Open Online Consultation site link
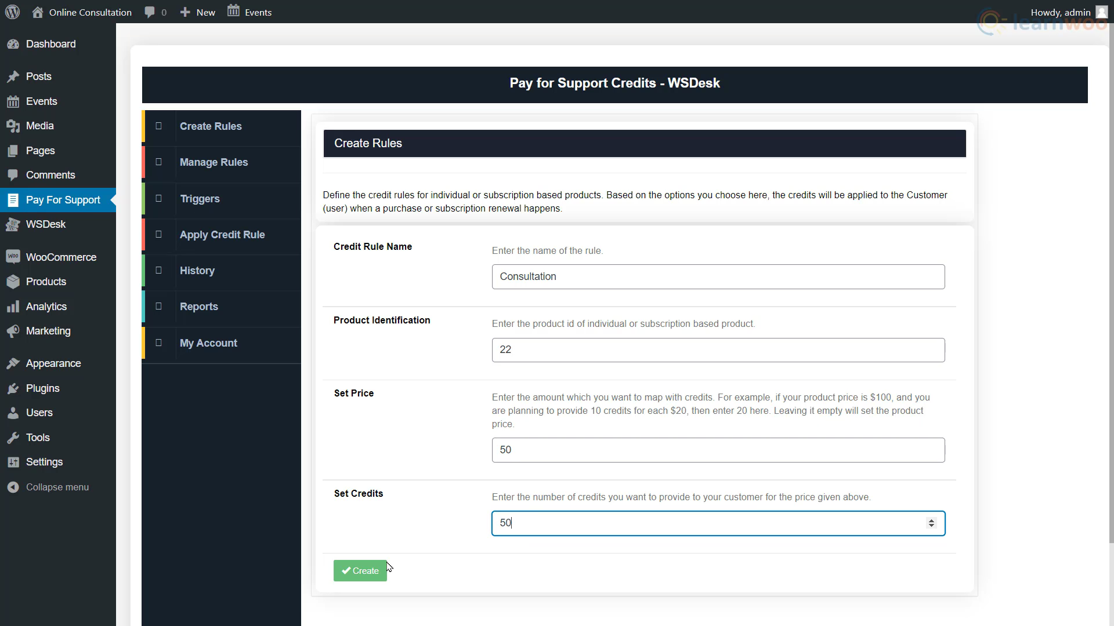The width and height of the screenshot is (1114, 626). (x=90, y=12)
